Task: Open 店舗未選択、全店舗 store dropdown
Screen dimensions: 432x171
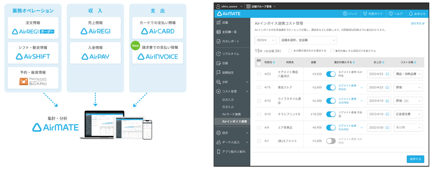Action: (308, 40)
